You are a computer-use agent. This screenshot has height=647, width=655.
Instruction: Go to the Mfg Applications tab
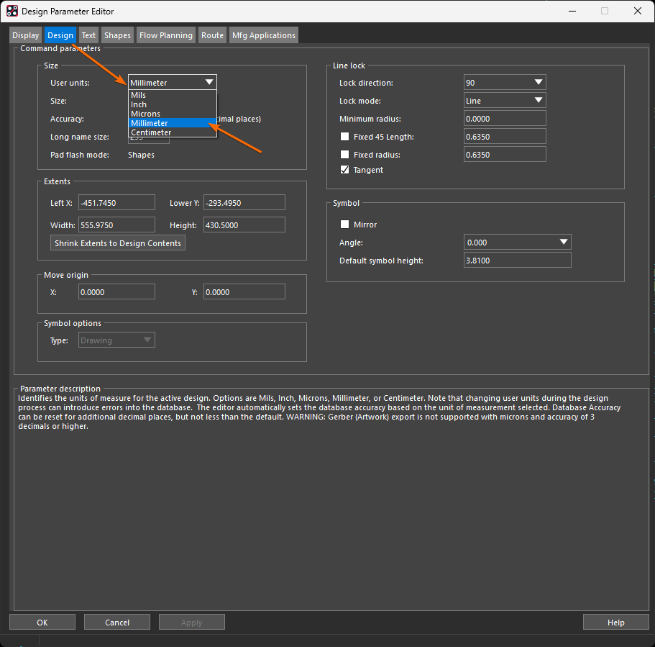click(x=263, y=35)
